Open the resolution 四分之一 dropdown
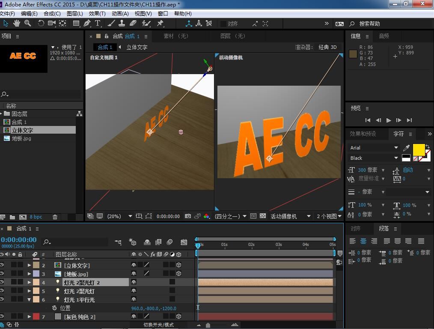The image size is (434, 329). [231, 216]
